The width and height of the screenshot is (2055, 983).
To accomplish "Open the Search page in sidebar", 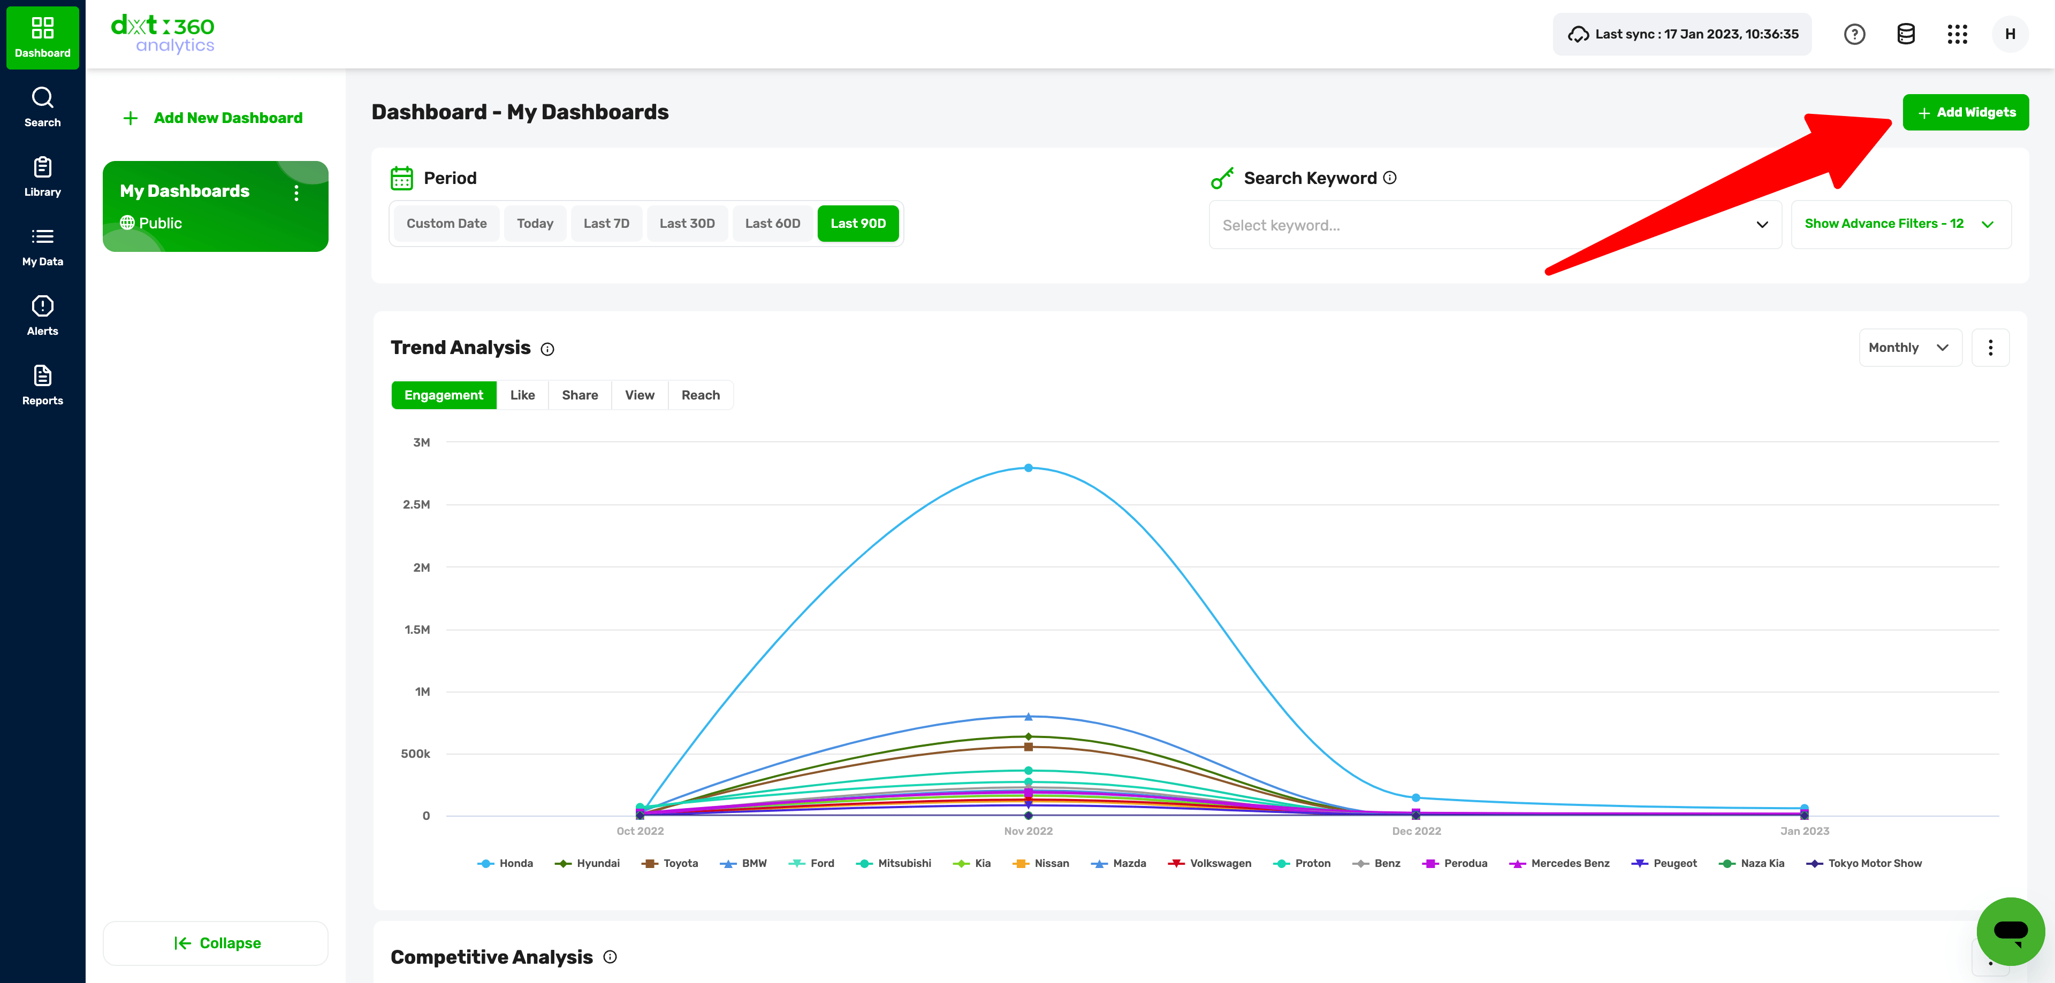I will point(42,107).
